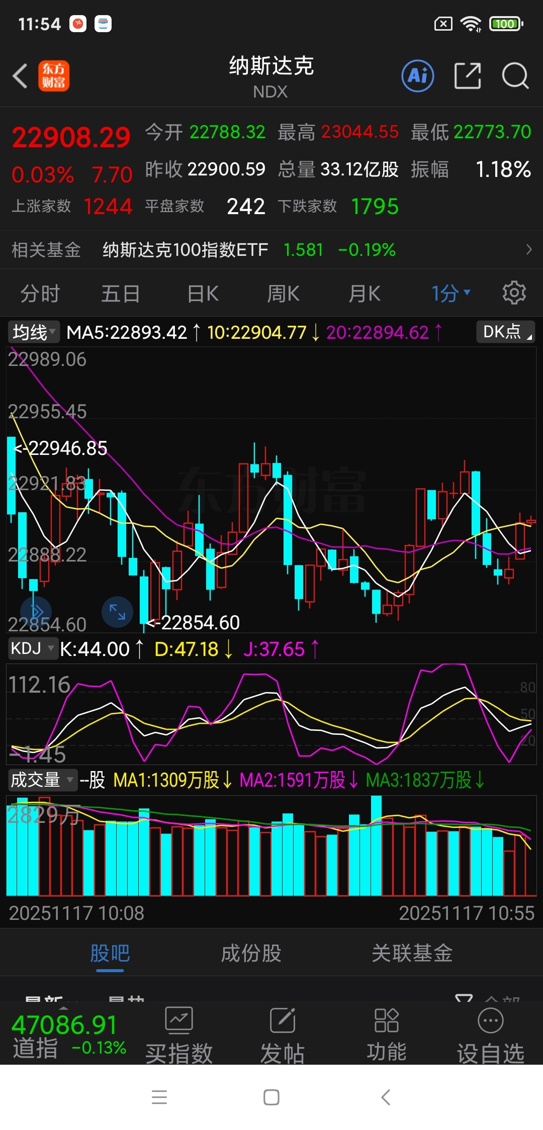This screenshot has width=543, height=1130.
Task: Open the DK点 dropdown
Action: pos(505,332)
